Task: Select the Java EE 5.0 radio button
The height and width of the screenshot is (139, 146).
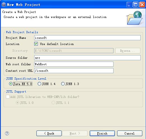Action: click(11, 84)
